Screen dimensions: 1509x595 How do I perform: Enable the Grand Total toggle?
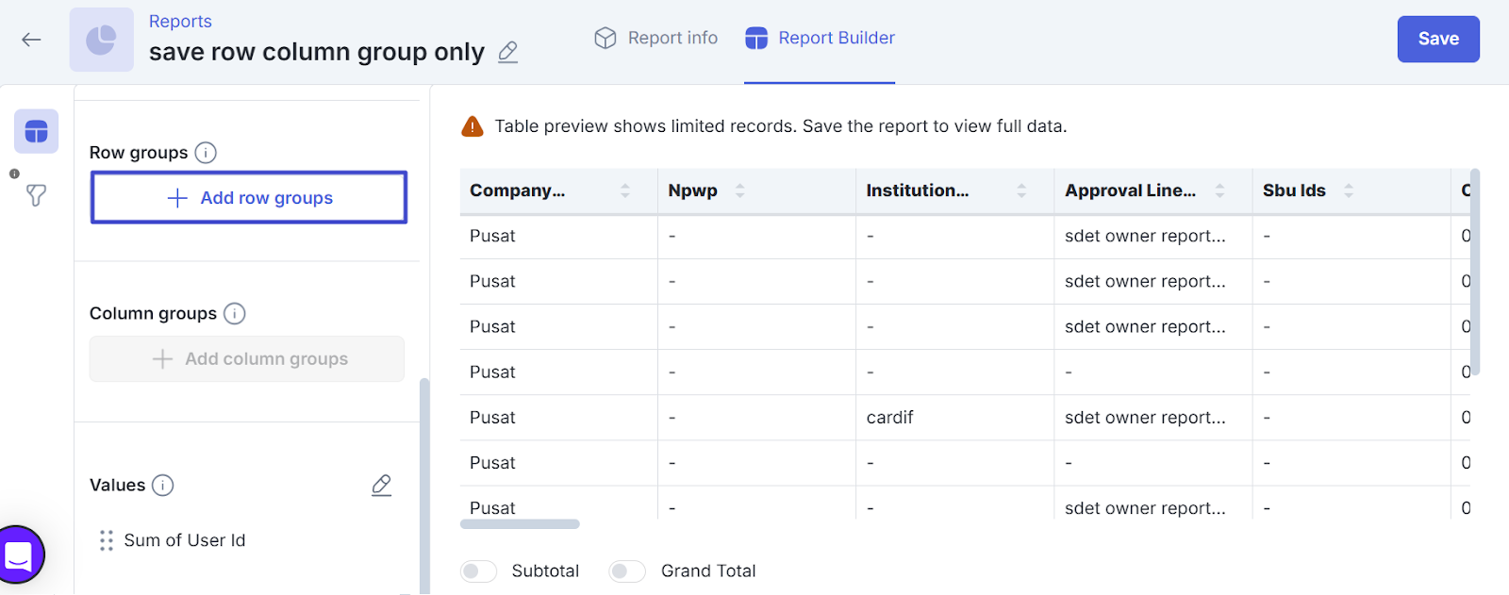627,571
